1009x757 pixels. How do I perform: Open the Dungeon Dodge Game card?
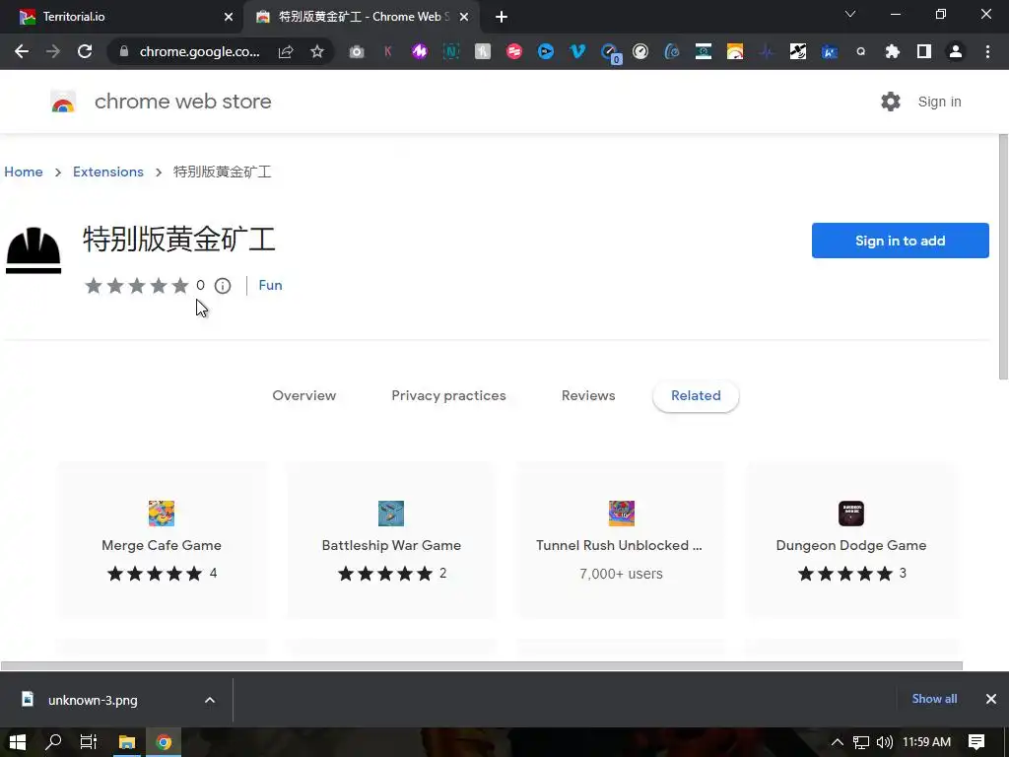coord(850,541)
